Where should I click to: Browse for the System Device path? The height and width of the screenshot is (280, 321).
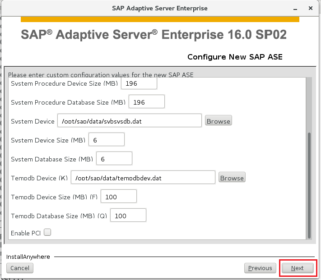(219, 121)
